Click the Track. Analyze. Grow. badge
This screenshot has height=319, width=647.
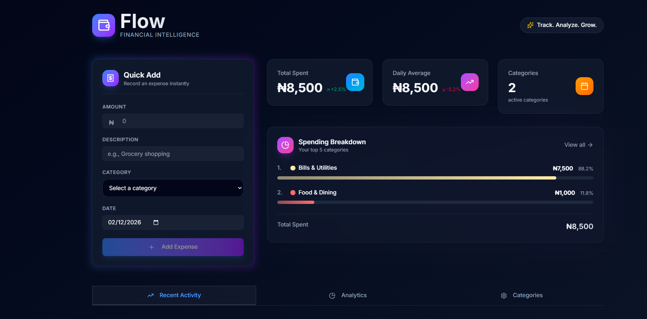561,25
